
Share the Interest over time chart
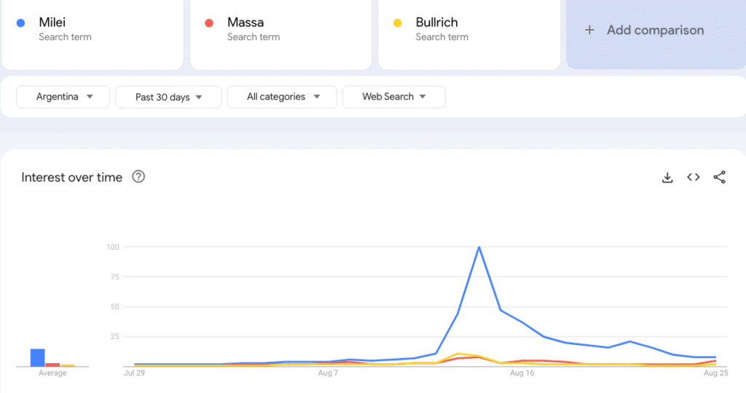click(x=719, y=178)
